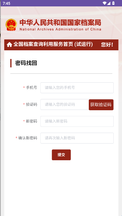Click the 获取验证码 button
The width and height of the screenshot is (122, 216).
coord(101,105)
